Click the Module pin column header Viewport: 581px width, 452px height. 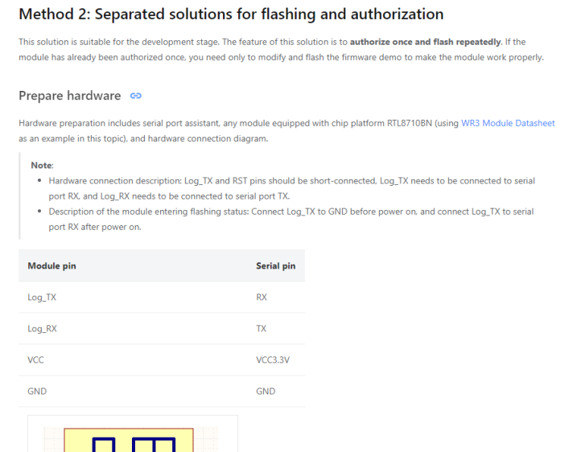[x=52, y=265]
